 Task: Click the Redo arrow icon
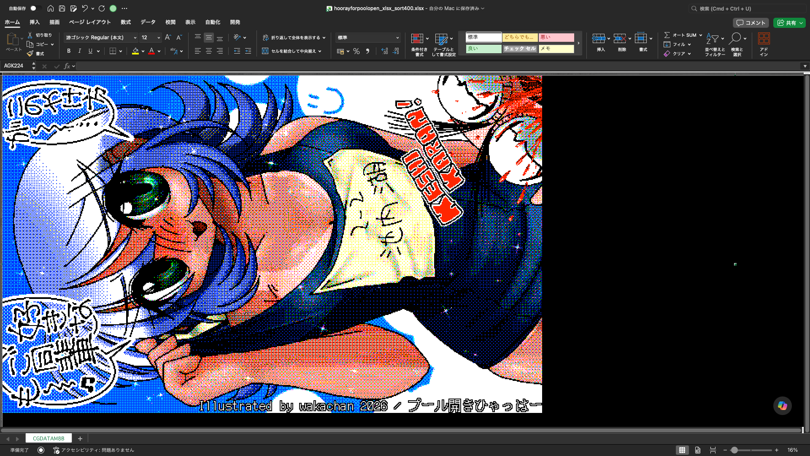tap(102, 8)
